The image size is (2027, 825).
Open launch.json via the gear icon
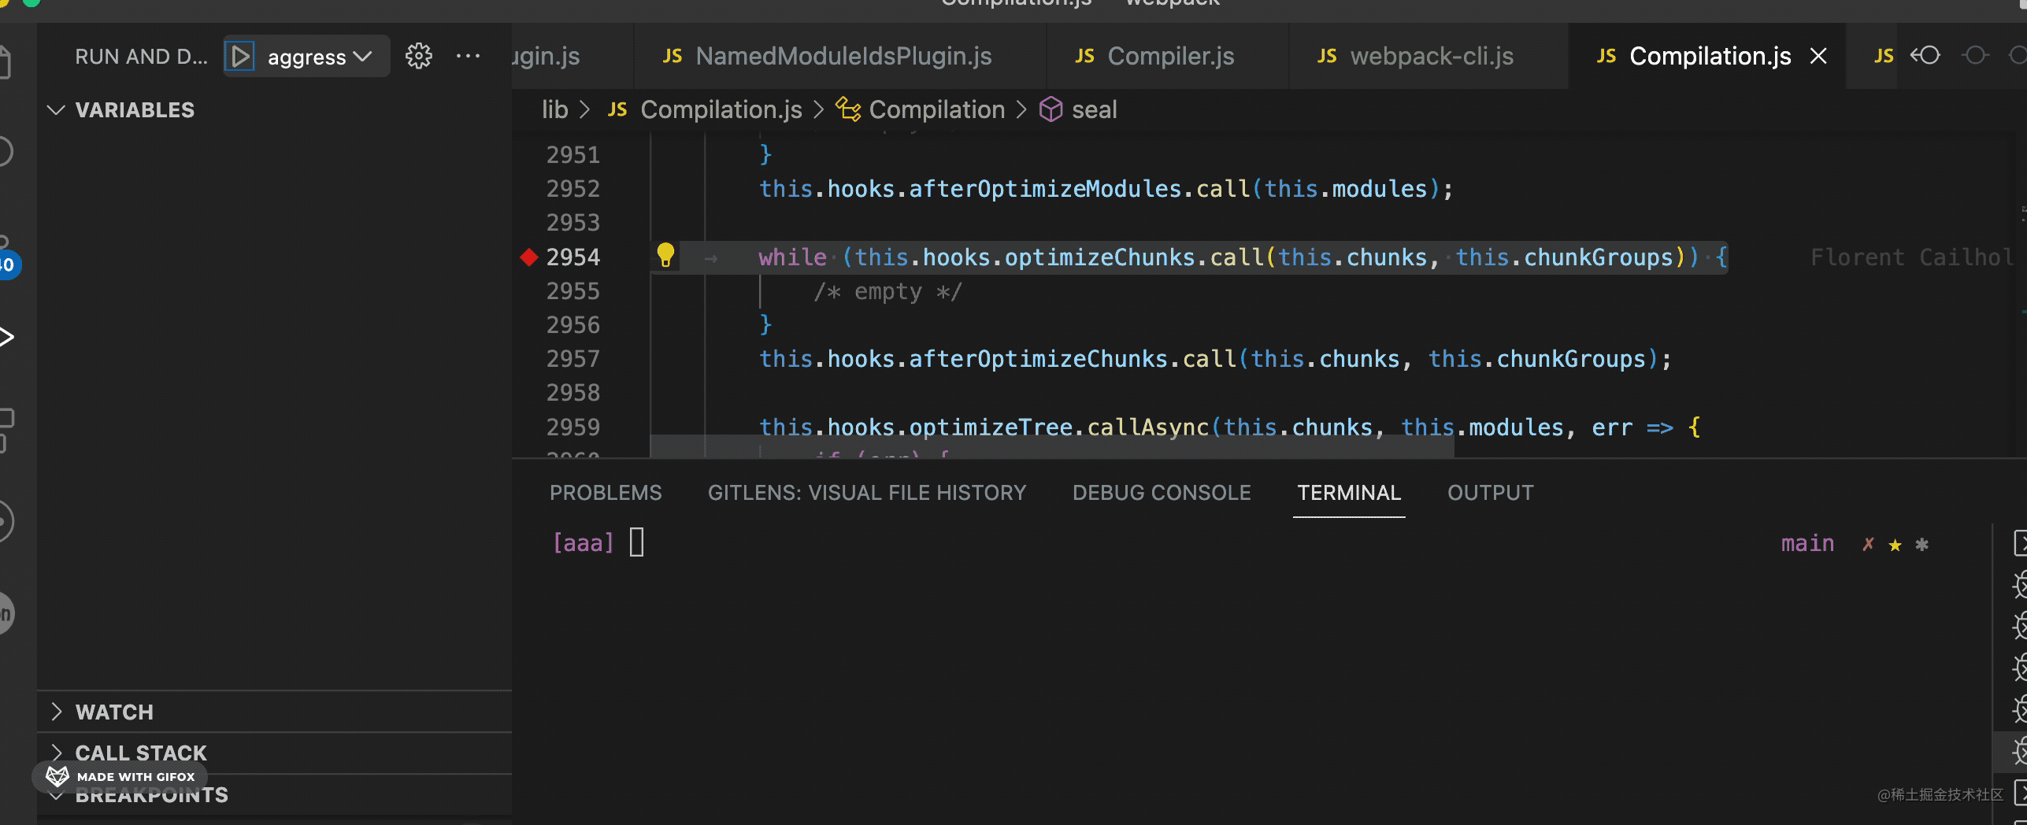[418, 57]
